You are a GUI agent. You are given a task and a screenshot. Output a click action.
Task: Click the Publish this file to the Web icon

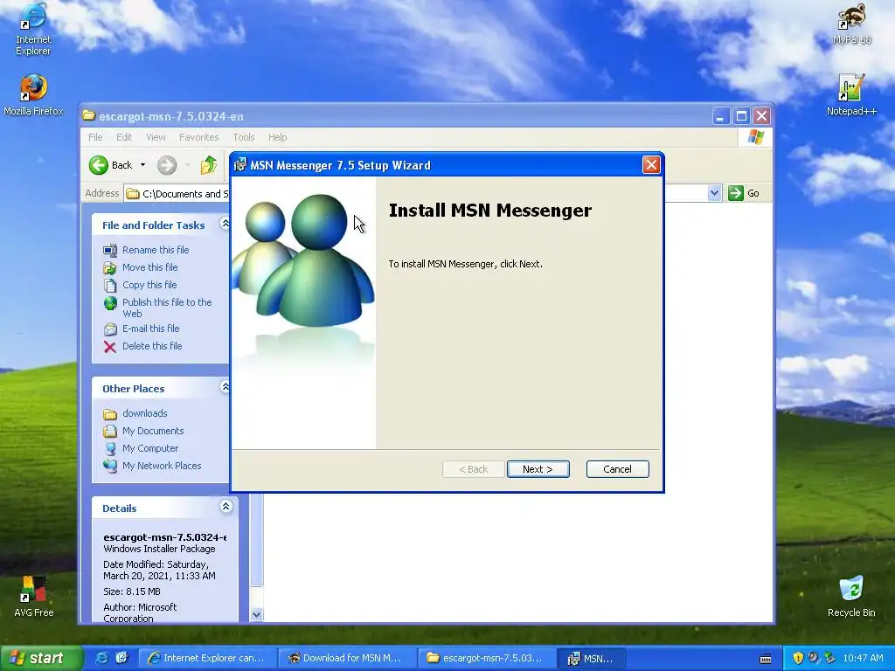110,303
